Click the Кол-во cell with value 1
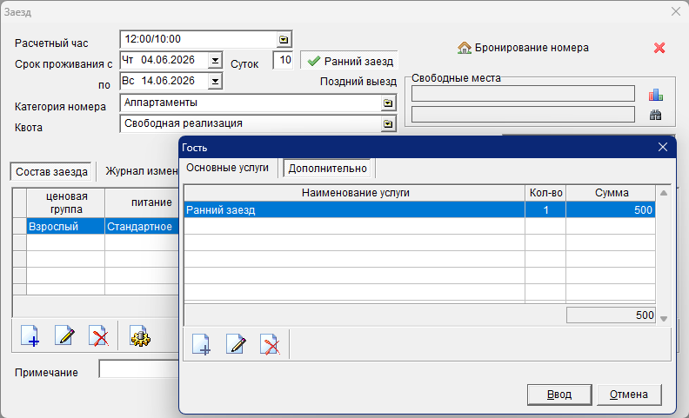The image size is (689, 418). click(x=545, y=210)
